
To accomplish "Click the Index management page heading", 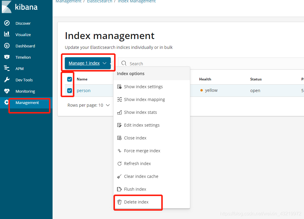I will coord(110,36).
